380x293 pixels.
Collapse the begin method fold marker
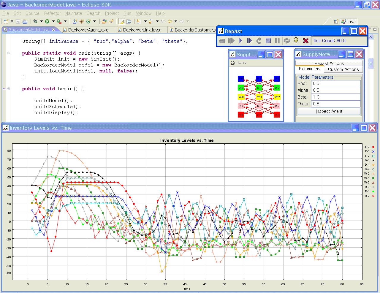9,89
